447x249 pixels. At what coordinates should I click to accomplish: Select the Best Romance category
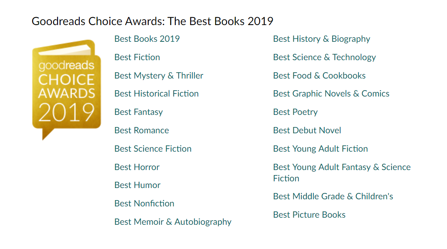(141, 130)
